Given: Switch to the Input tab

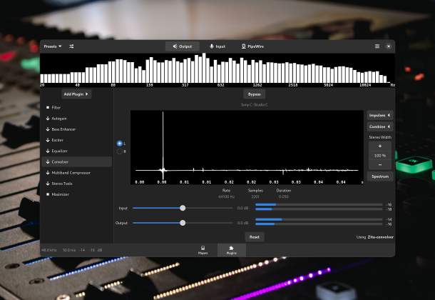Looking at the screenshot, I should pyautogui.click(x=217, y=46).
